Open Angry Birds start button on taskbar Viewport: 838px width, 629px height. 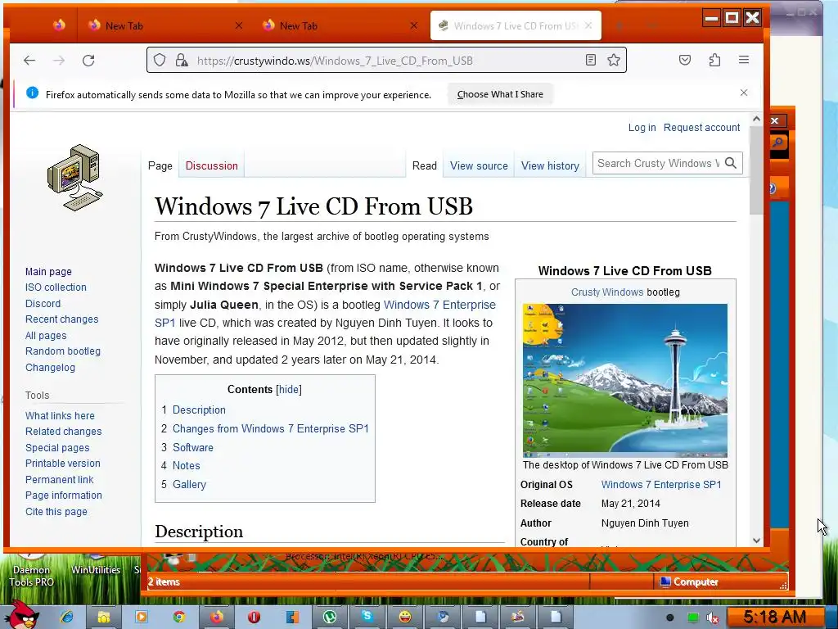[21, 615]
